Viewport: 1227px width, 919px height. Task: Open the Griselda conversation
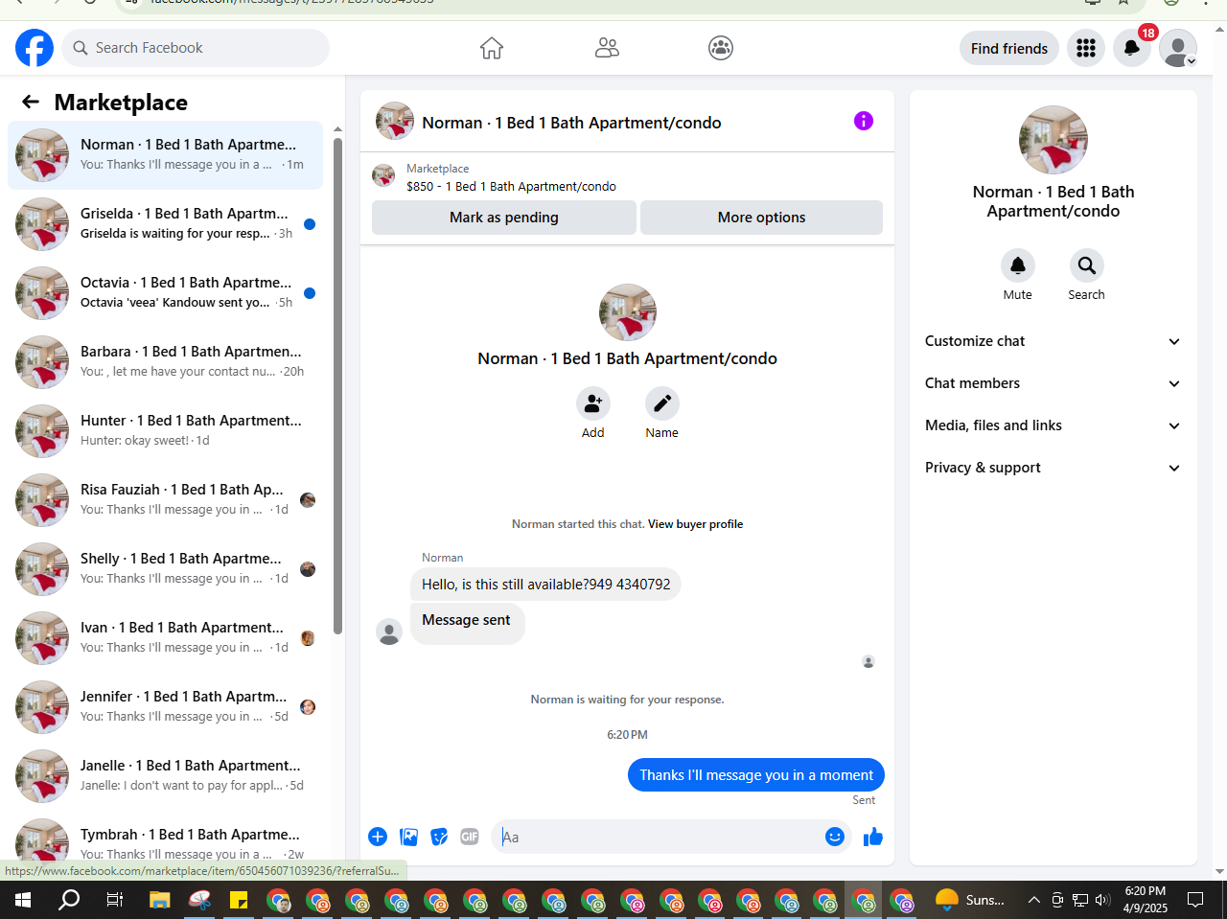(x=165, y=224)
